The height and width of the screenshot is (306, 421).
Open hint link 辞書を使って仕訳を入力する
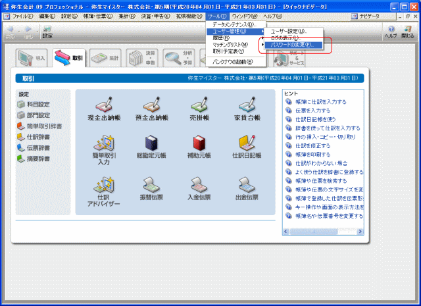(328, 128)
